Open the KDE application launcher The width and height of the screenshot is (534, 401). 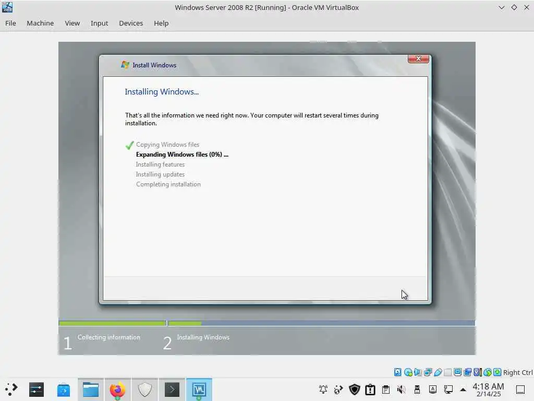(11, 389)
